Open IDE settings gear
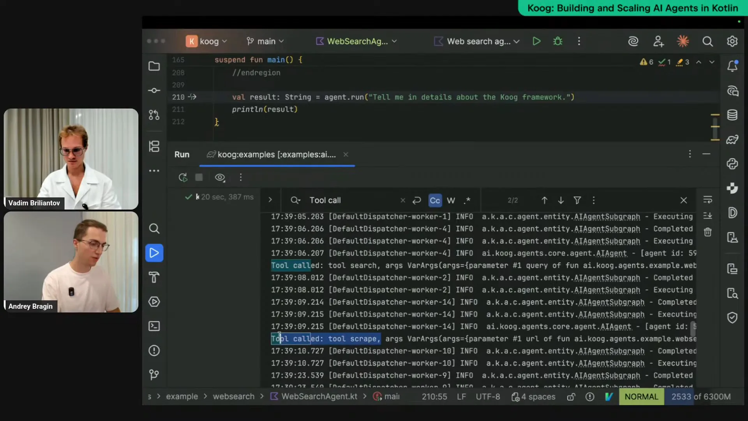Image resolution: width=748 pixels, height=421 pixels. [732, 41]
